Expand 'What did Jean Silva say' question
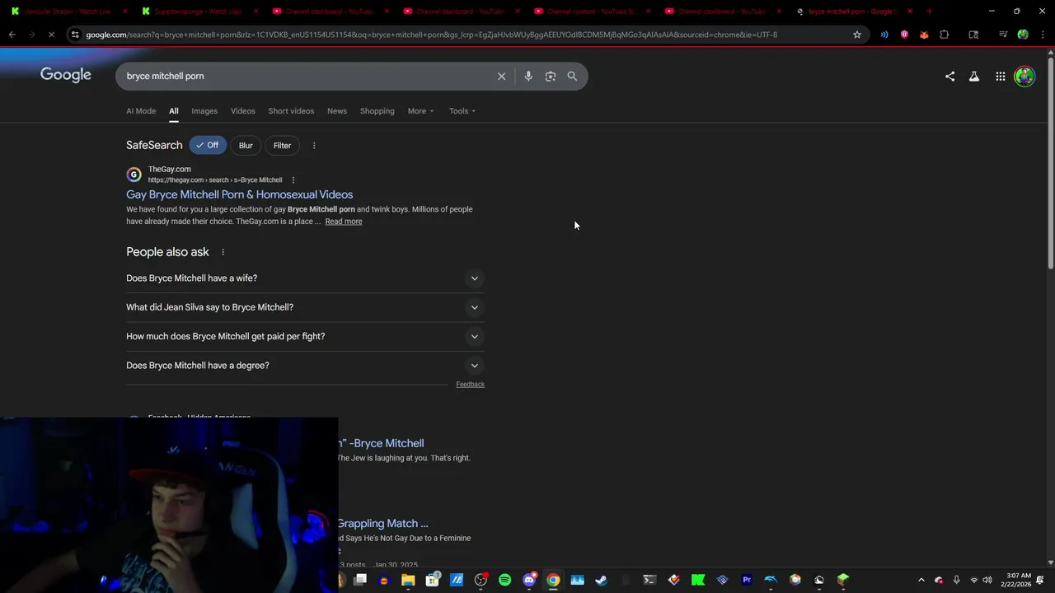 (x=305, y=307)
